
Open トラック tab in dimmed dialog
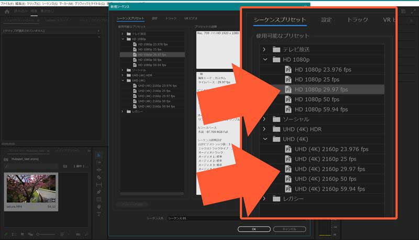pyautogui.click(x=171, y=18)
